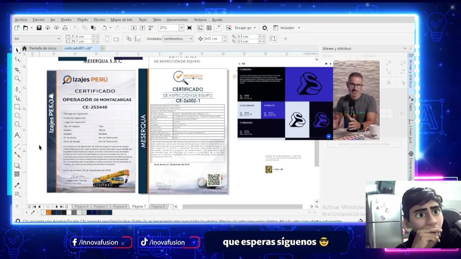Screen dimensions: 461x259
Task: Open the Herramientas menu
Action: coord(177,20)
